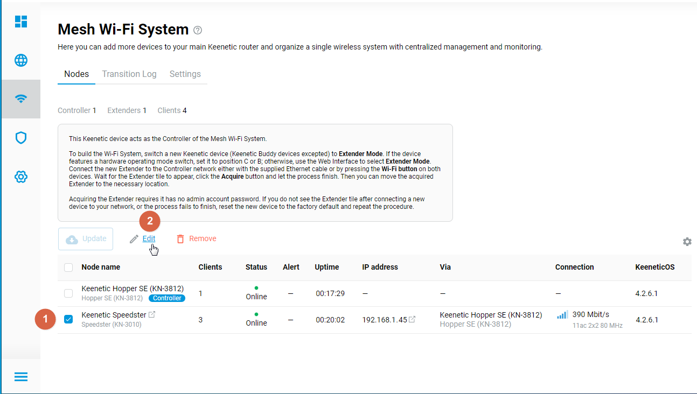This screenshot has height=394, width=697.
Task: Click the KeeneticOS column header
Action: tap(655, 267)
